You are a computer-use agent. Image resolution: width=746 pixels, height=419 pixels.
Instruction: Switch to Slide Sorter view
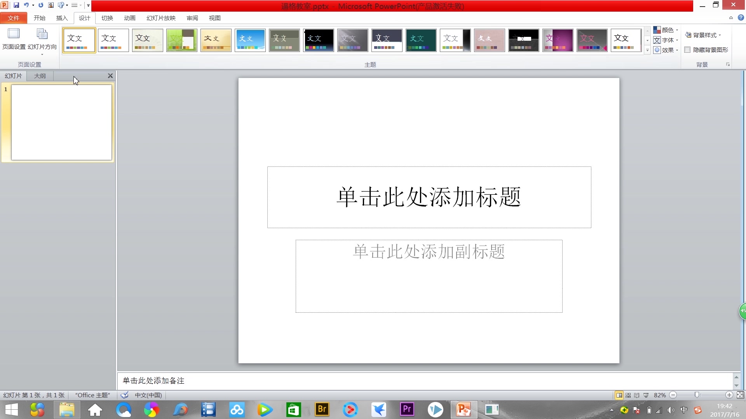[628, 395]
